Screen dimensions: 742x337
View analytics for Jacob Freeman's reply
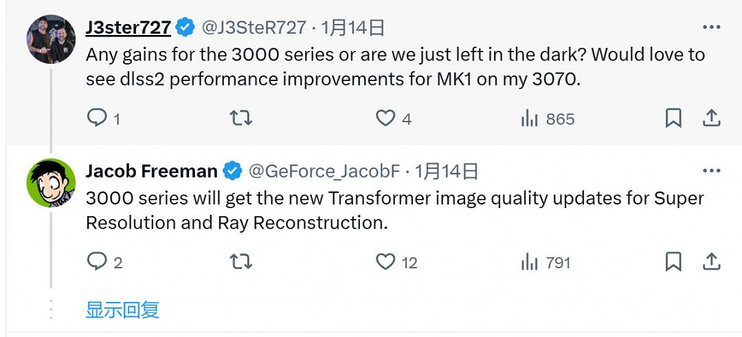[x=529, y=262]
